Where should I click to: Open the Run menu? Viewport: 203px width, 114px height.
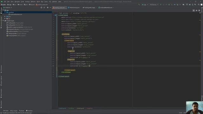tap(42, 2)
